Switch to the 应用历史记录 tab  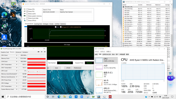(107, 54)
